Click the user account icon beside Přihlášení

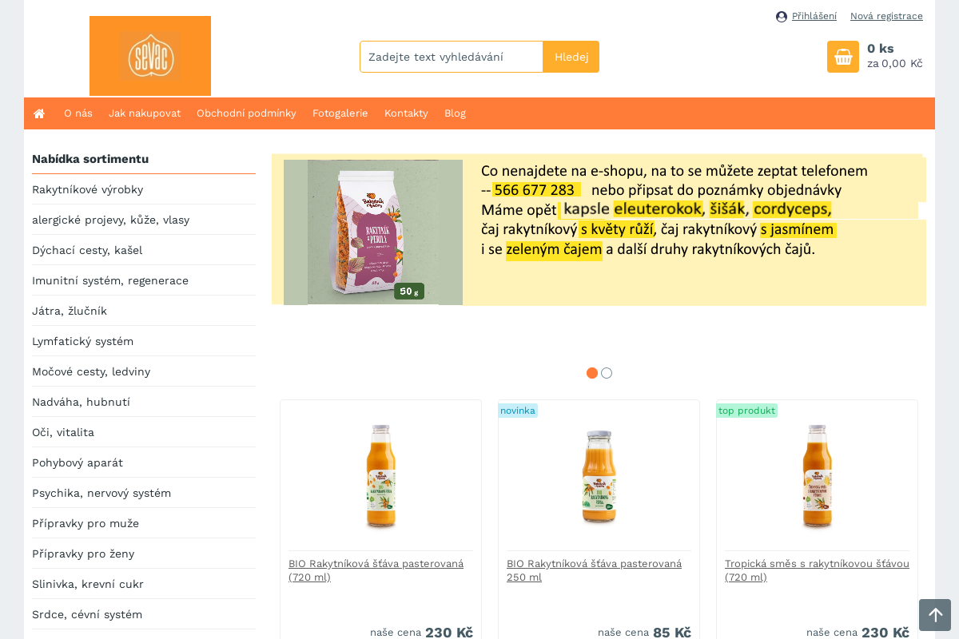click(782, 17)
